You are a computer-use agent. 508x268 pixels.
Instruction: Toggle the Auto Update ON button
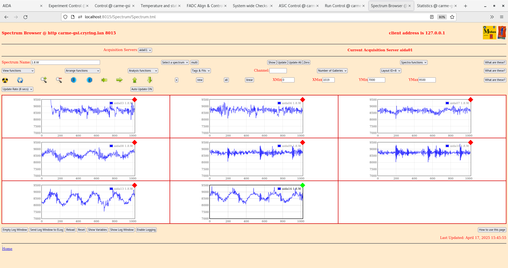(x=142, y=89)
